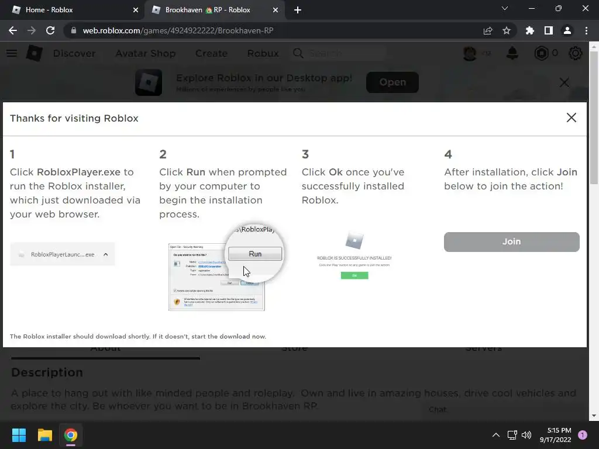Go back with the browser back arrow
This screenshot has width=599, height=449.
click(x=13, y=30)
